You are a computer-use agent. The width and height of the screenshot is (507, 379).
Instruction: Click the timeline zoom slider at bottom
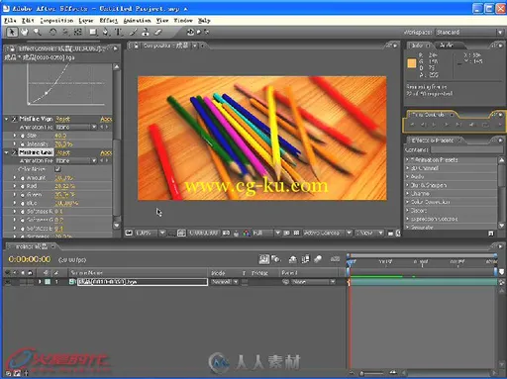click(x=373, y=373)
